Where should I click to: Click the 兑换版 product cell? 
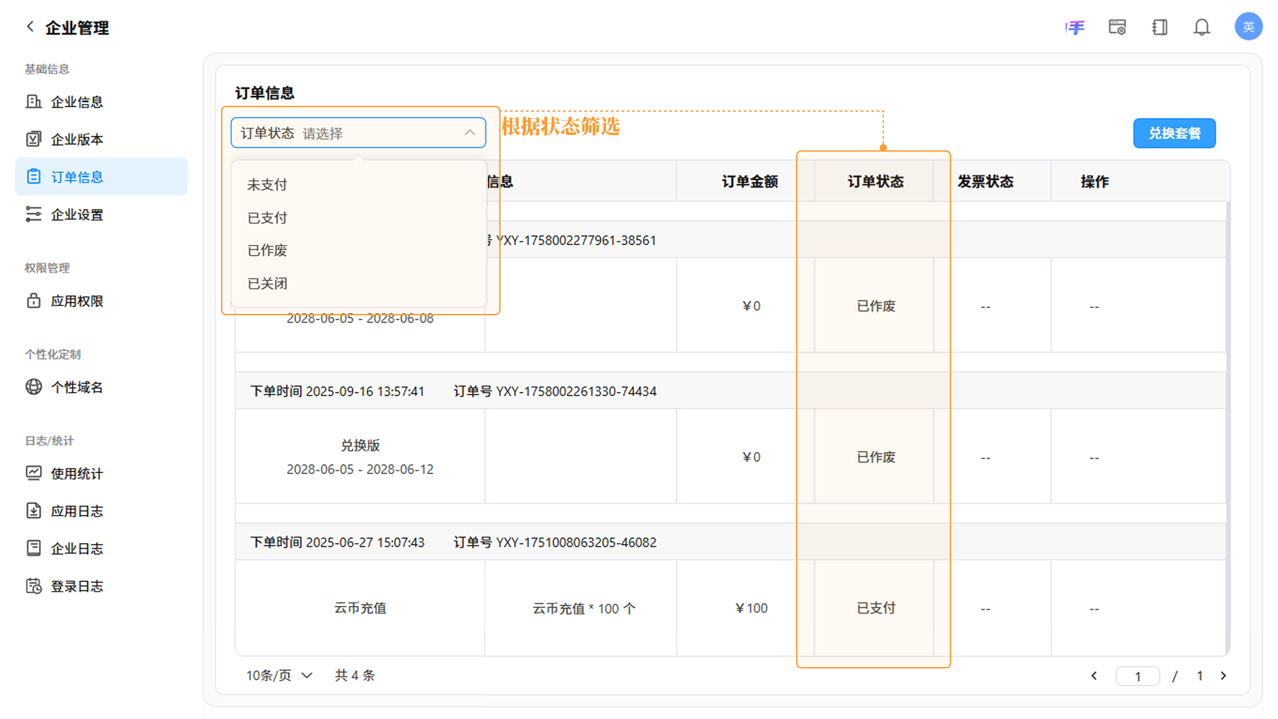(360, 445)
